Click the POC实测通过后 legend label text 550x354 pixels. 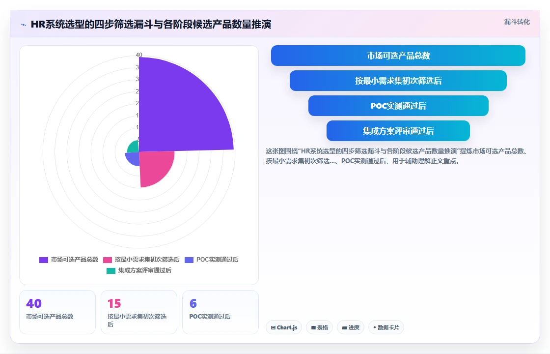218,260
